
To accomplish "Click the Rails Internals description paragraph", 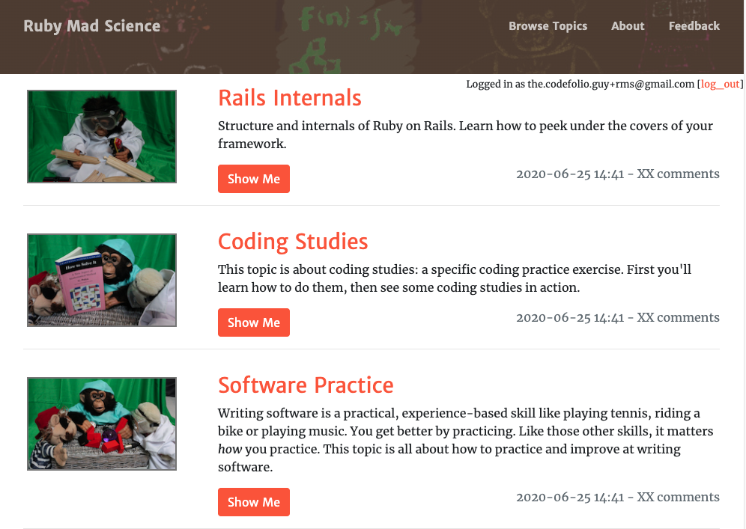I will click(x=465, y=135).
